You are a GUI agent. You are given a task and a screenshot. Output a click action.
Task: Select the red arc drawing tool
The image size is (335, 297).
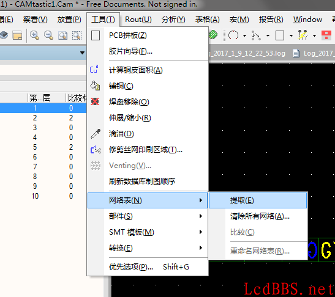[x=233, y=35]
